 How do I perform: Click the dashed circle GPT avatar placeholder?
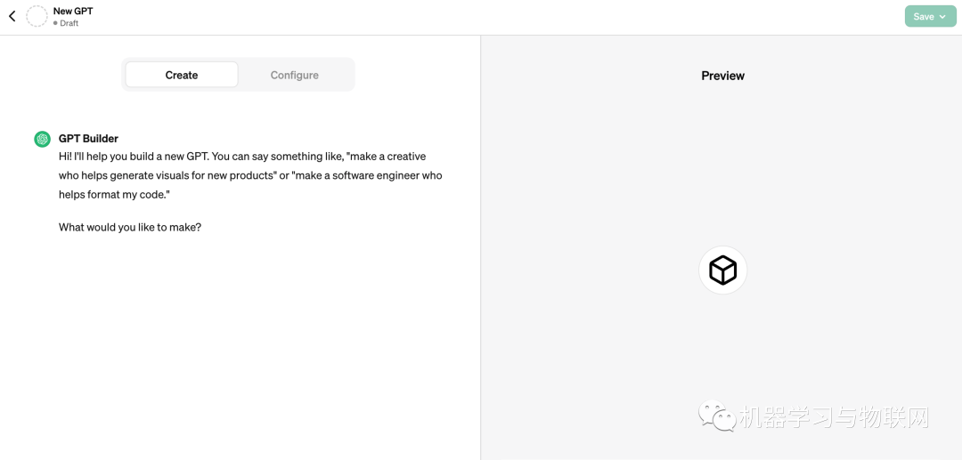coord(37,16)
